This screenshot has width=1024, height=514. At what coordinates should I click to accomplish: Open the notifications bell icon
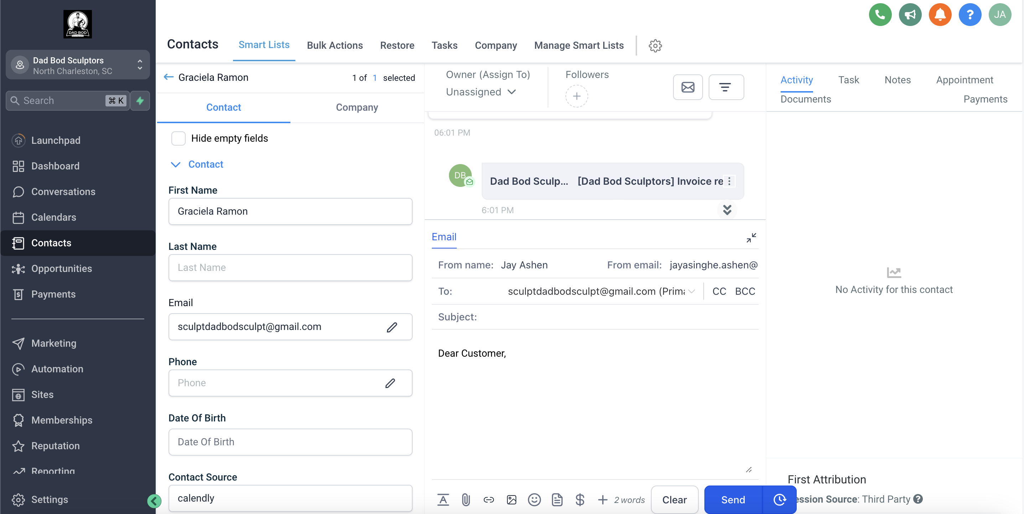[940, 15]
